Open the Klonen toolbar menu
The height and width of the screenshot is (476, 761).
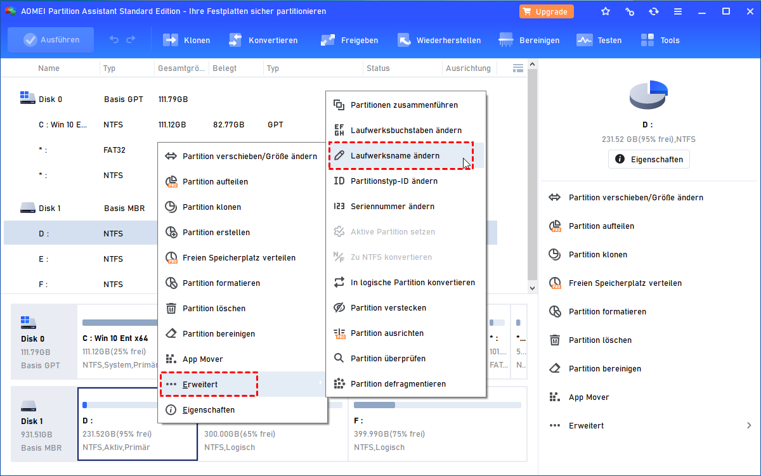point(186,40)
